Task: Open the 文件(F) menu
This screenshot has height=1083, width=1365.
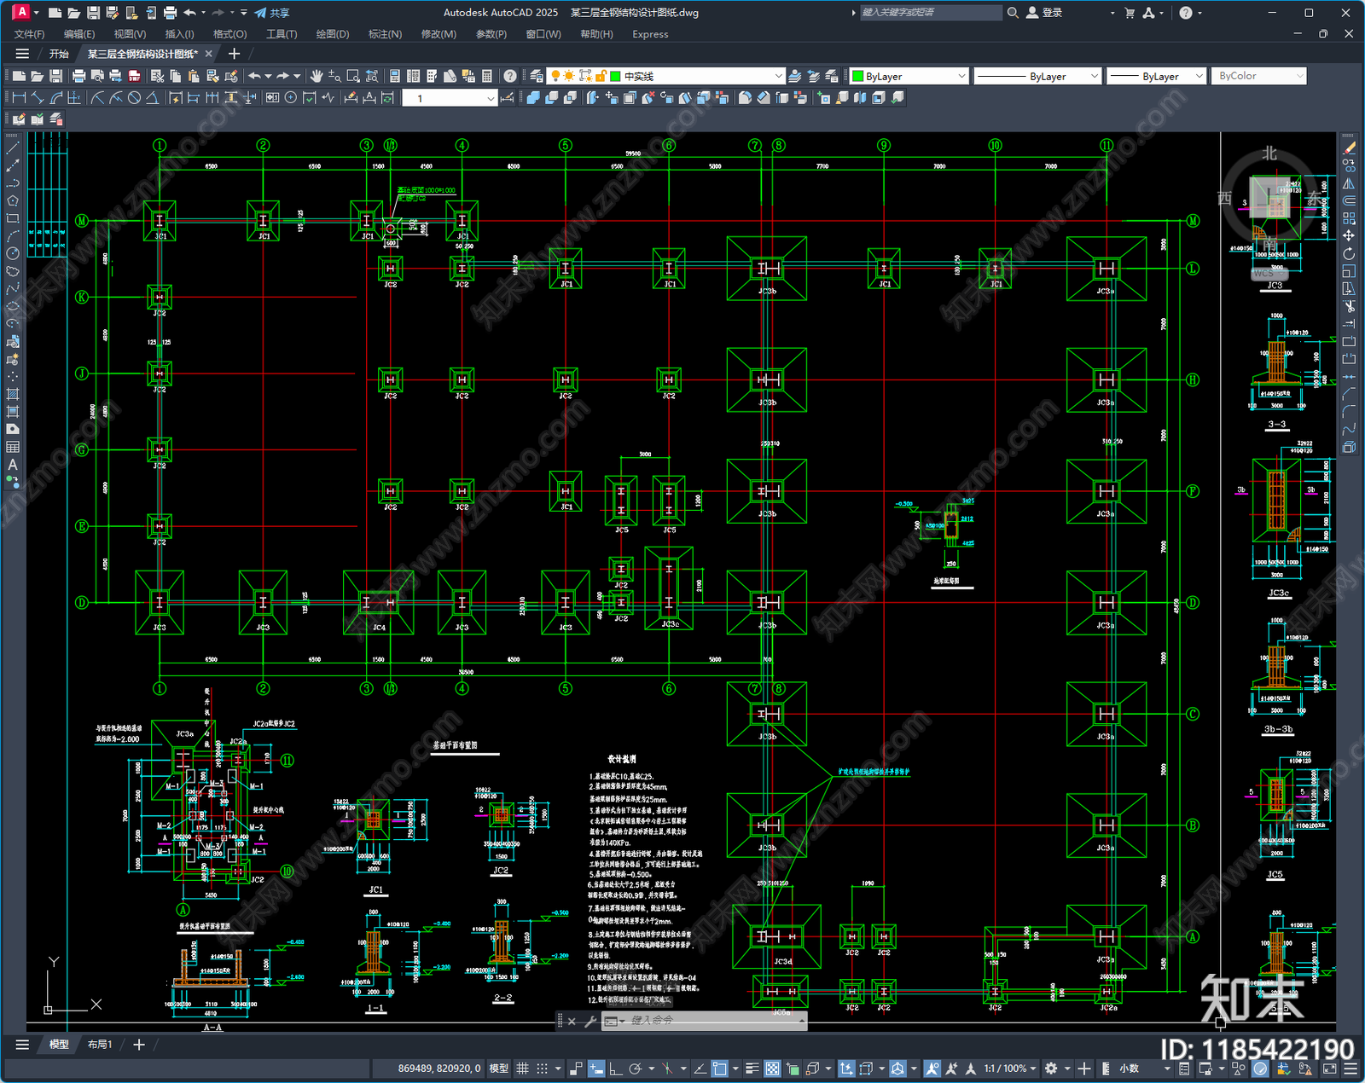Action: point(29,34)
